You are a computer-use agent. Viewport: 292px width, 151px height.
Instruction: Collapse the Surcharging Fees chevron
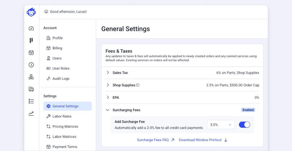pyautogui.click(x=107, y=110)
